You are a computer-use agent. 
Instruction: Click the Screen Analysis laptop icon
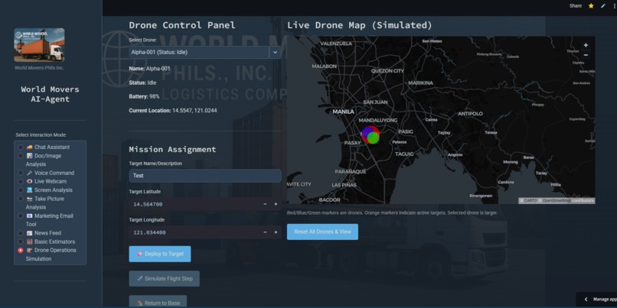click(30, 190)
